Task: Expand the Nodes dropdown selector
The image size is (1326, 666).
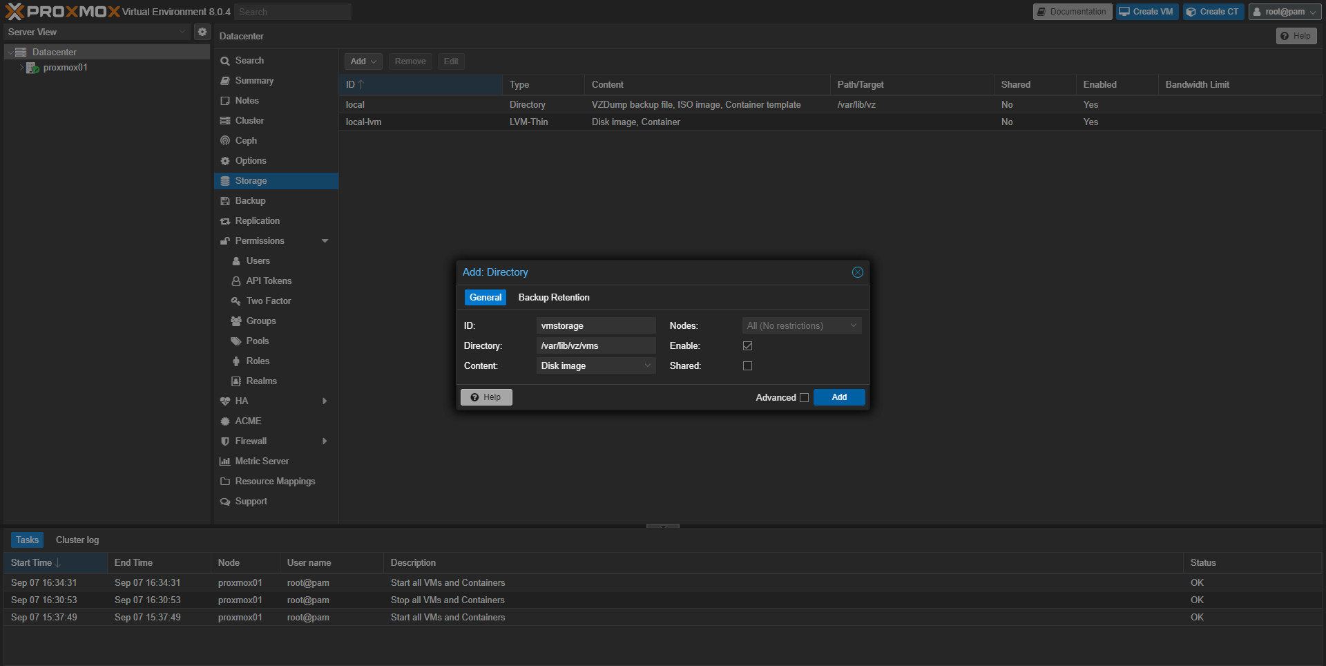Action: pyautogui.click(x=801, y=326)
